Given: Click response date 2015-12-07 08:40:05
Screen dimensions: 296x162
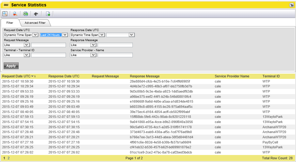Looking at the screenshot, I should point(64,112).
